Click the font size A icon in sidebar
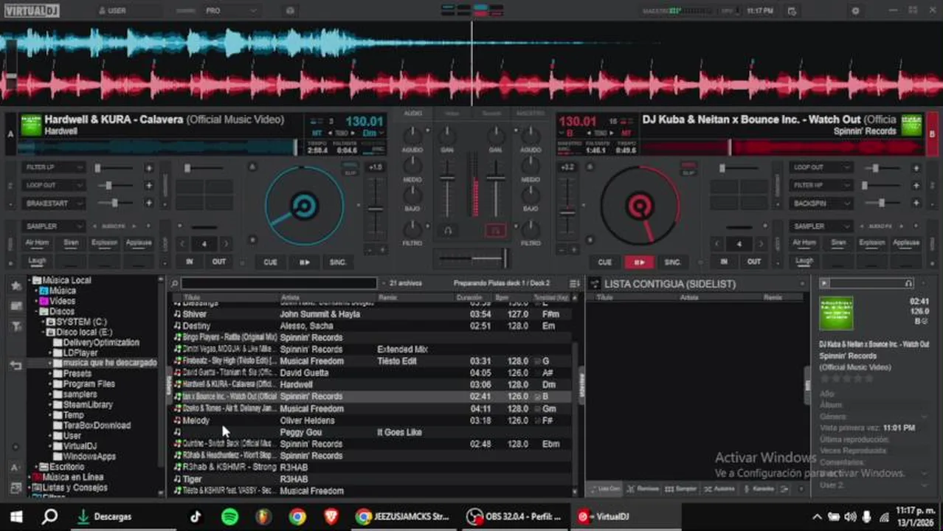The width and height of the screenshot is (943, 531). click(x=15, y=468)
